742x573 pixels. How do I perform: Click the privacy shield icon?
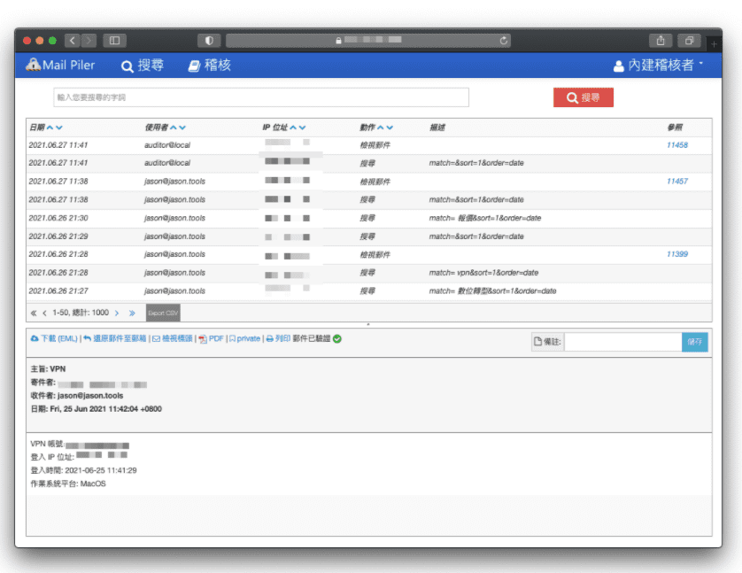point(209,41)
